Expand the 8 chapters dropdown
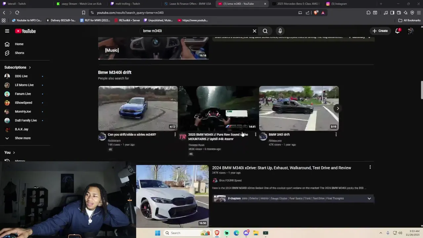This screenshot has width=423, height=238. pyautogui.click(x=369, y=198)
